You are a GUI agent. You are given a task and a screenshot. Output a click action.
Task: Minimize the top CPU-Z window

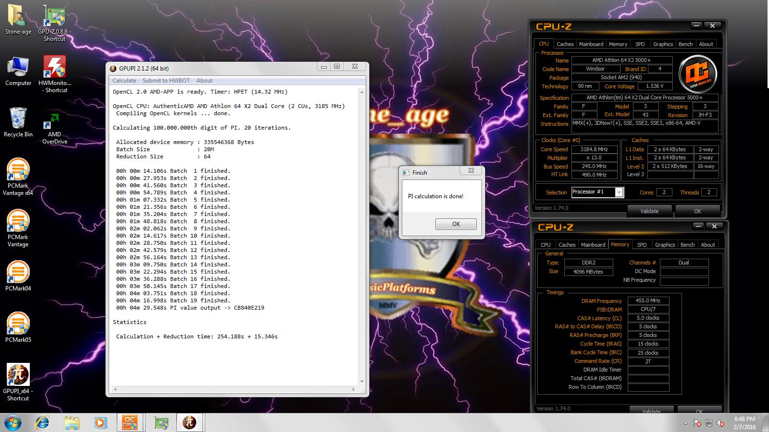tap(696, 25)
